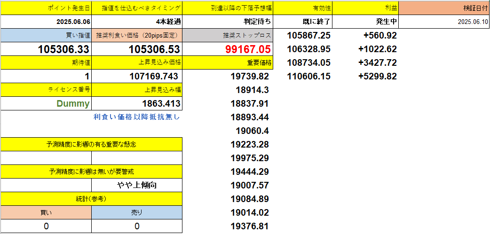Click the 予測精度に影響は無いが要警戒 header
The width and height of the screenshot is (490, 234).
(x=91, y=172)
